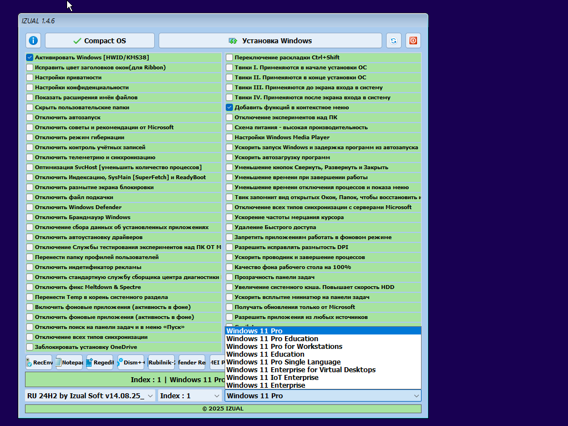The height and width of the screenshot is (426, 568).
Task: Choose Windows 11 Pro Single Language
Action: click(323, 362)
